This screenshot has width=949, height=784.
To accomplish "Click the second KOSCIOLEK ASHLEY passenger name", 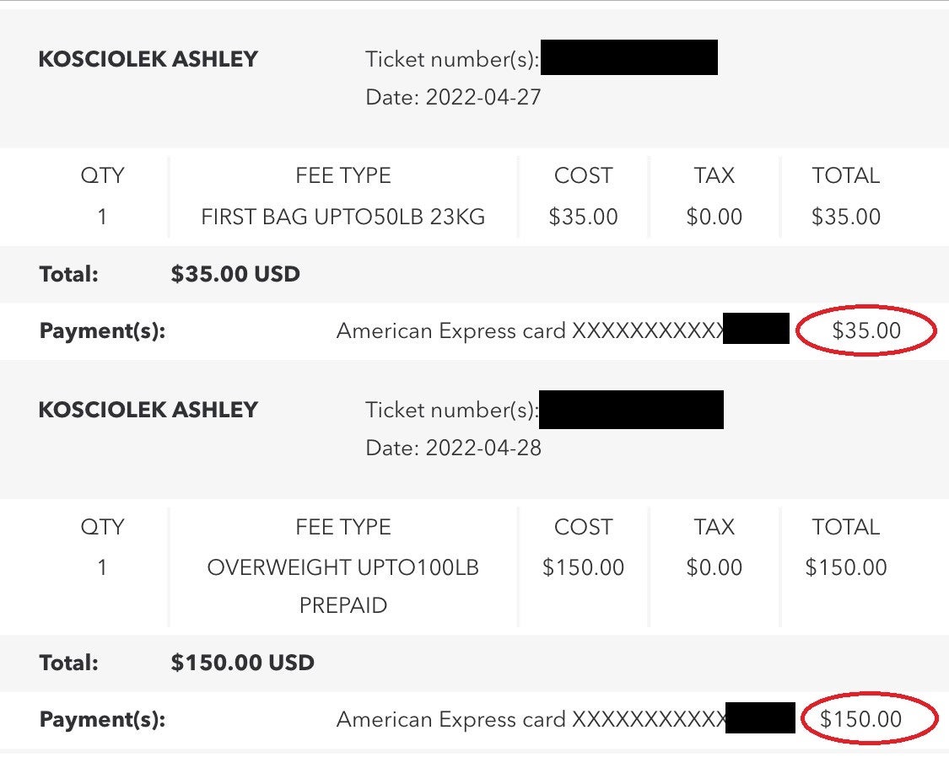I will (x=148, y=410).
